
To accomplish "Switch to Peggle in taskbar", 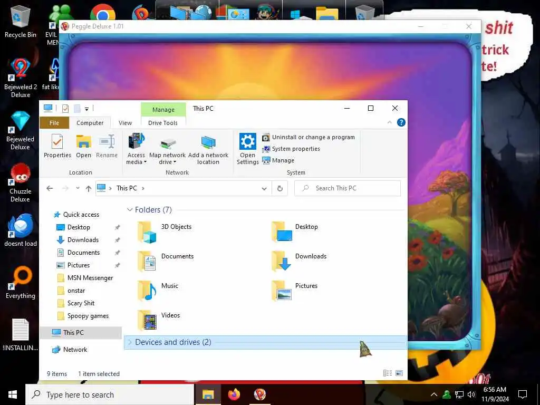I will point(259,394).
